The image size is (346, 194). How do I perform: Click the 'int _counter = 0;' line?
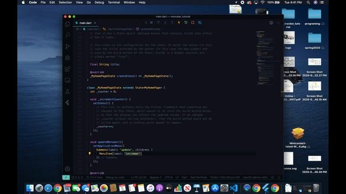point(103,92)
